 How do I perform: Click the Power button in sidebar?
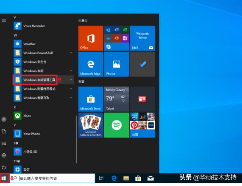coord(4,167)
